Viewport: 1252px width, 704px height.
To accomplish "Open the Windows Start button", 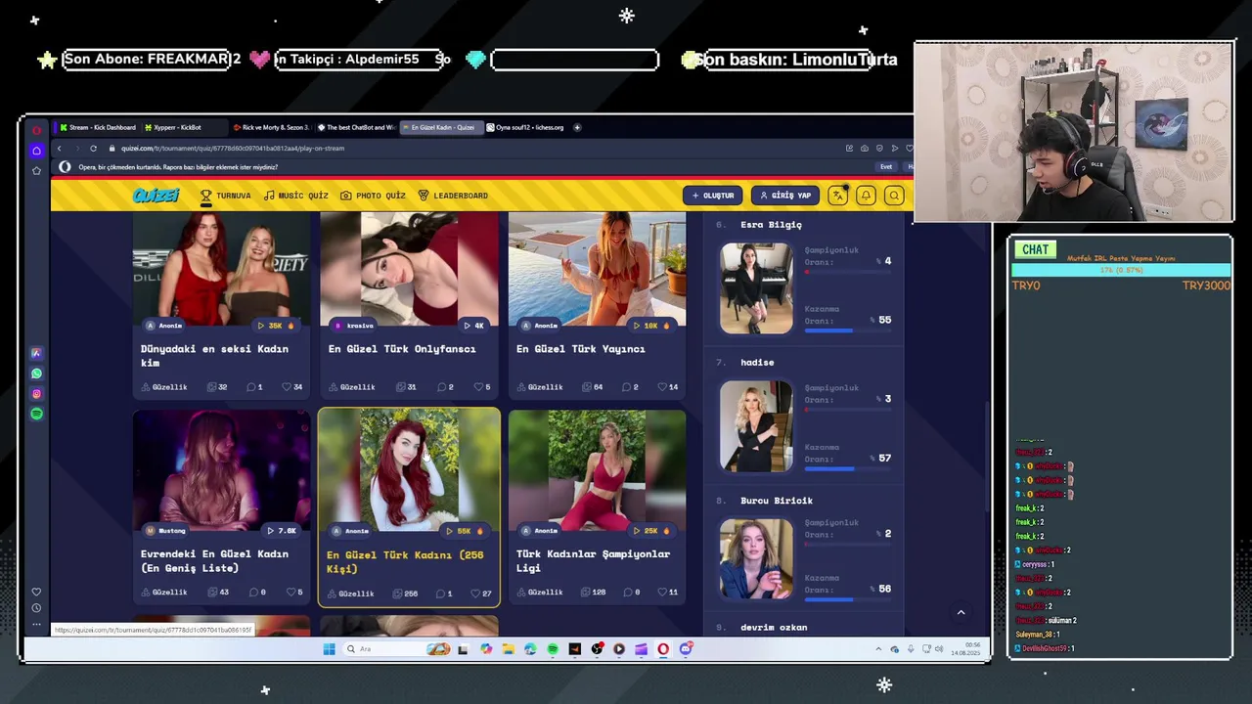I will (x=329, y=649).
